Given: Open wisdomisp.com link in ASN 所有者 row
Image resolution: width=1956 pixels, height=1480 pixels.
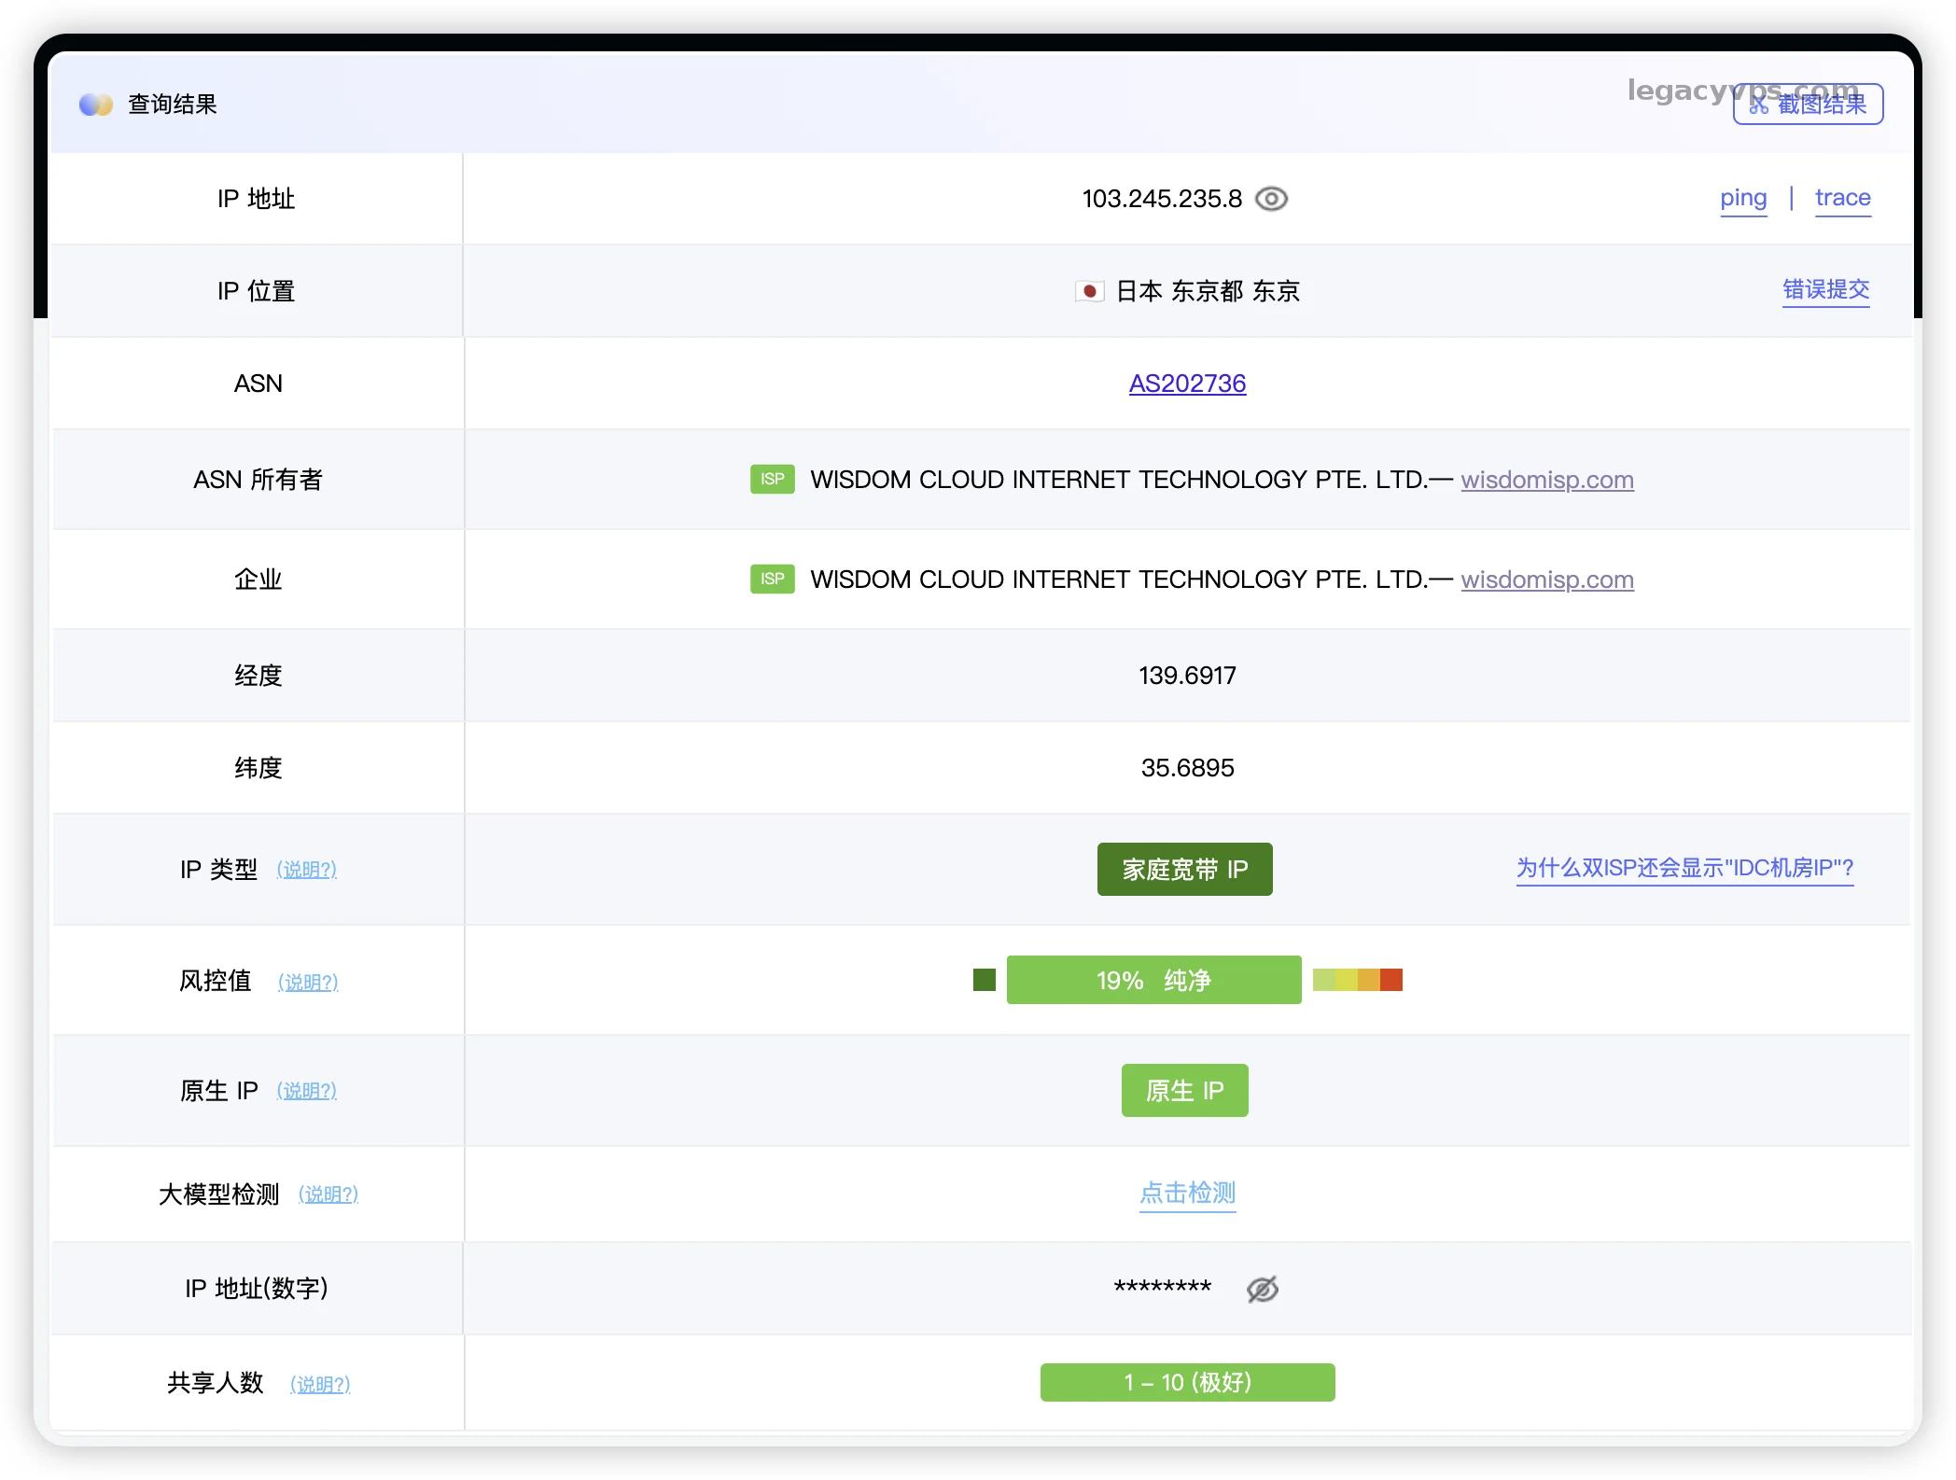Looking at the screenshot, I should coord(1546,480).
